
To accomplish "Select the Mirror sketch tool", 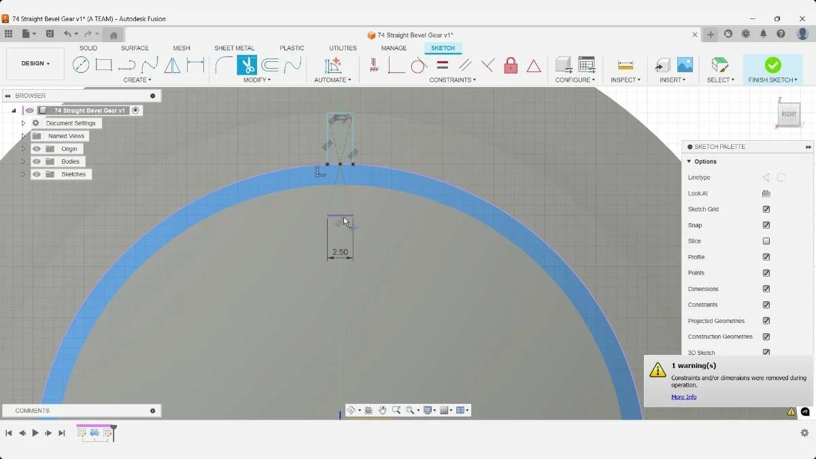I will click(173, 65).
